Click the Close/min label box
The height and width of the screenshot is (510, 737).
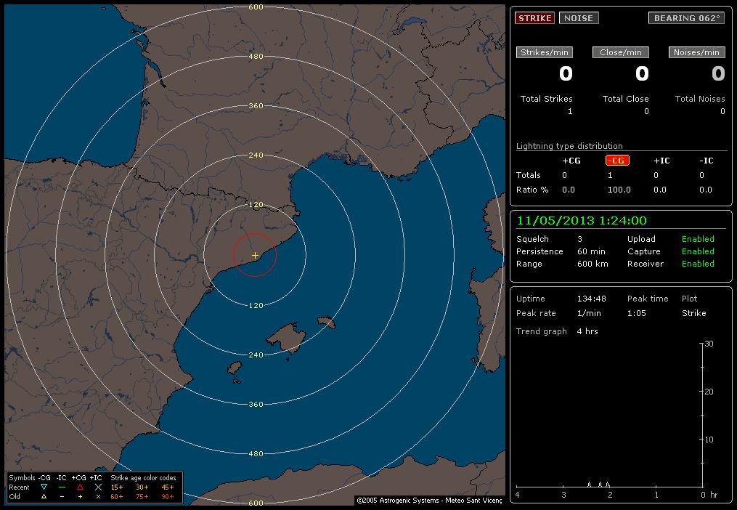[x=620, y=52]
